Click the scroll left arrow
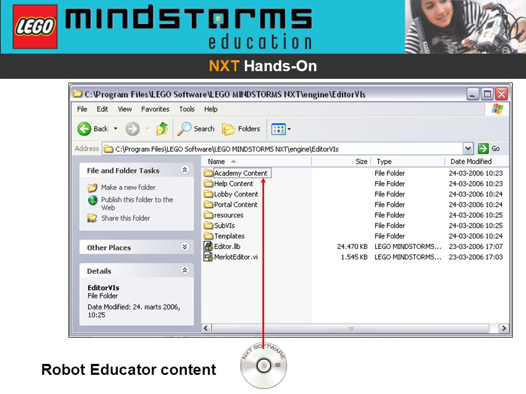The width and height of the screenshot is (526, 394). pyautogui.click(x=207, y=328)
